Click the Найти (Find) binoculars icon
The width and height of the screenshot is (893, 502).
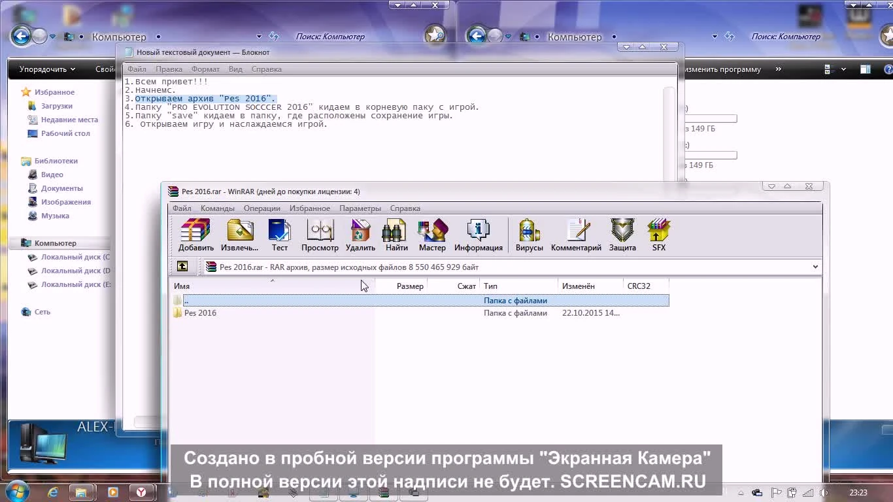pyautogui.click(x=396, y=235)
